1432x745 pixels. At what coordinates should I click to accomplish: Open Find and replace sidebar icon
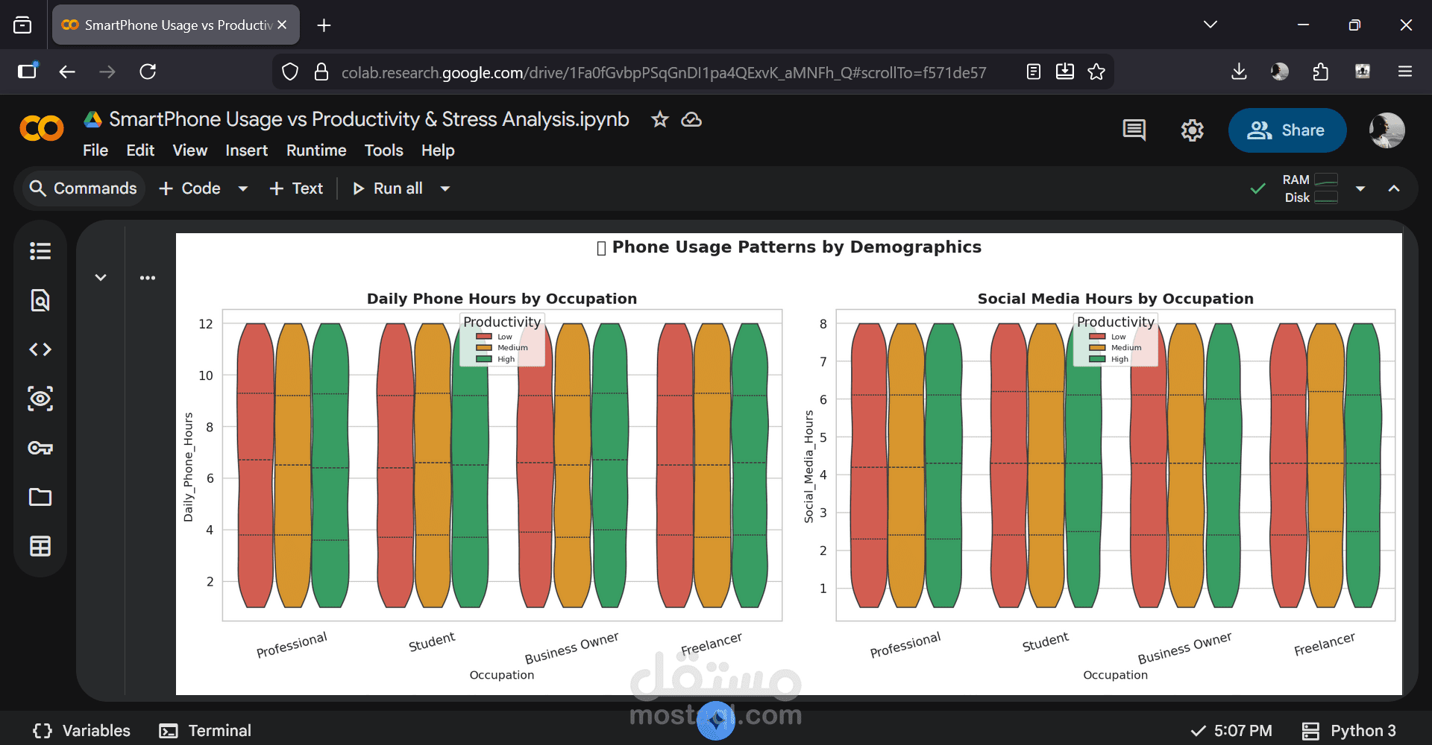pos(40,300)
